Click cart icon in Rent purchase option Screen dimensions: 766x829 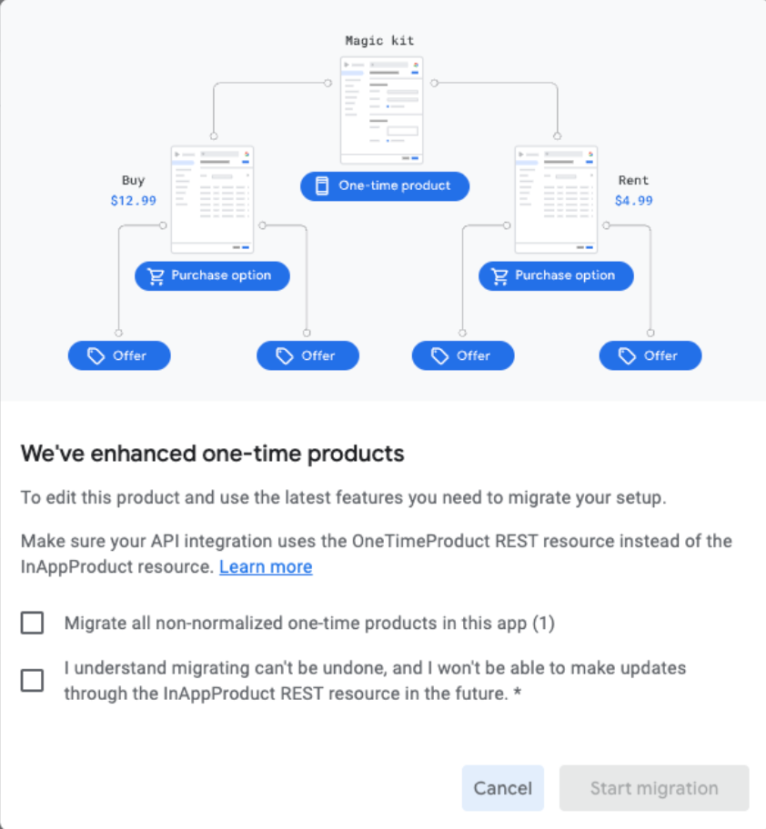(499, 276)
